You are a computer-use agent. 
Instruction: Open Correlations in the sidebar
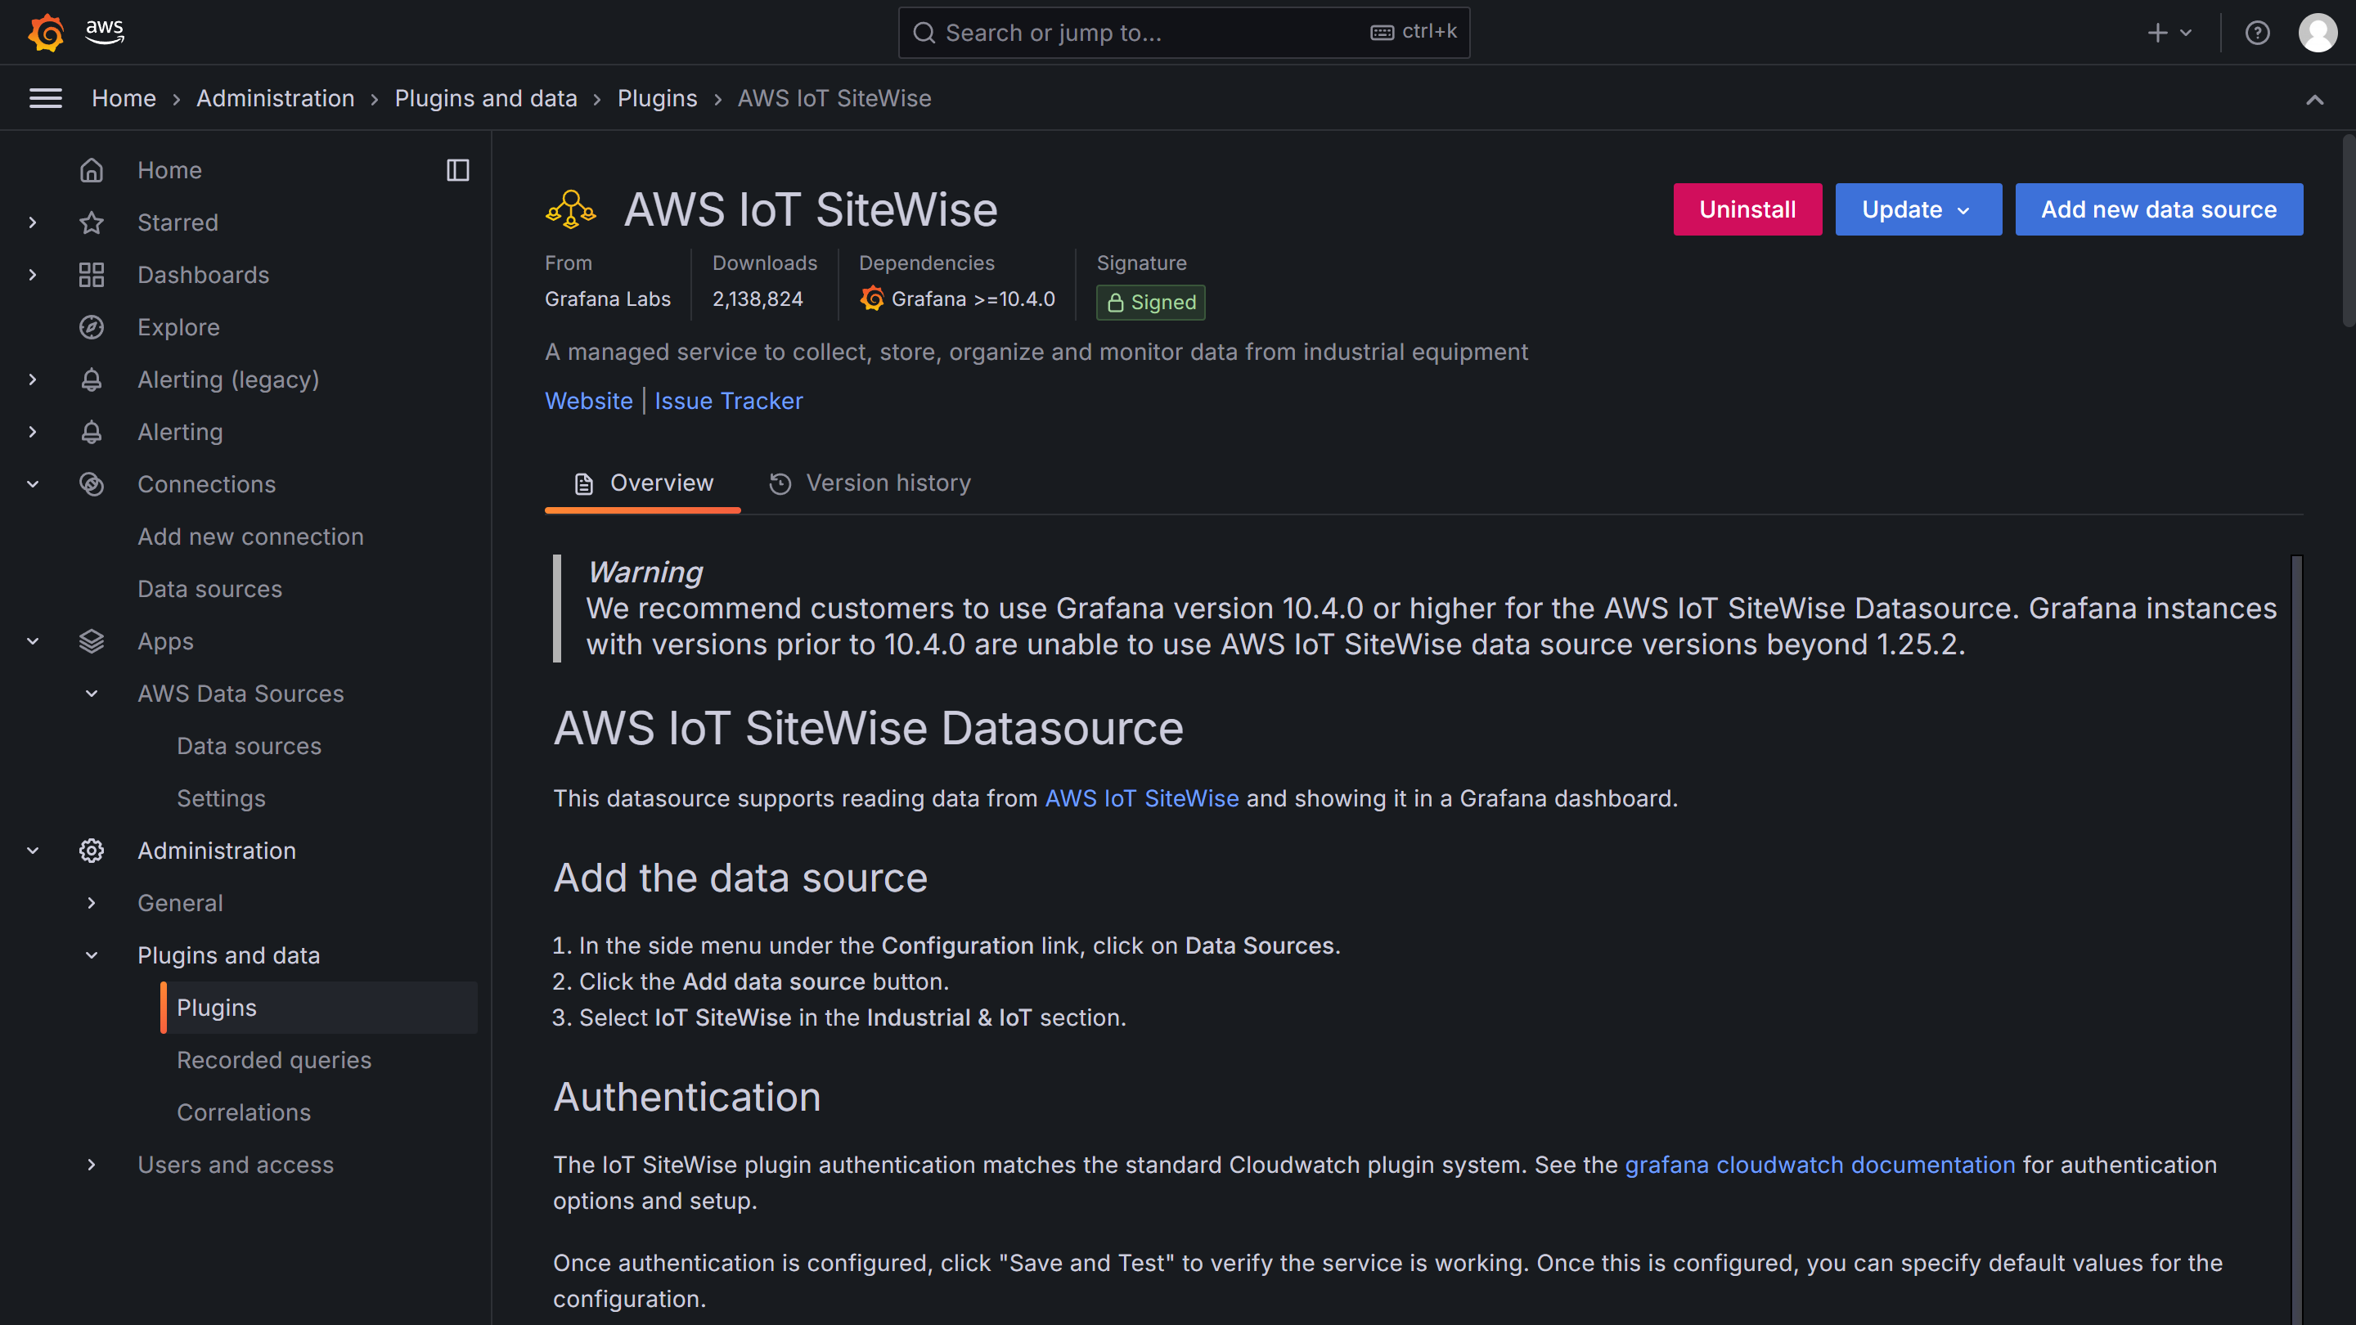(x=243, y=1112)
